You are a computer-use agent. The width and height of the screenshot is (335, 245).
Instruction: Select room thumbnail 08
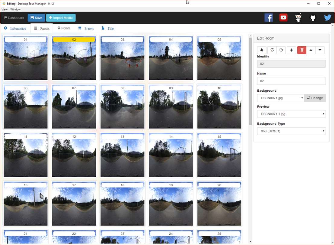click(x=123, y=106)
